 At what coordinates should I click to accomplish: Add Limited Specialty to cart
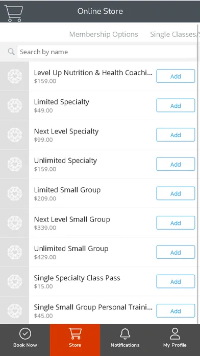pos(176,105)
